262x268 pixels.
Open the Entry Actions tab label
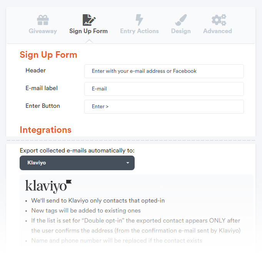(139, 31)
